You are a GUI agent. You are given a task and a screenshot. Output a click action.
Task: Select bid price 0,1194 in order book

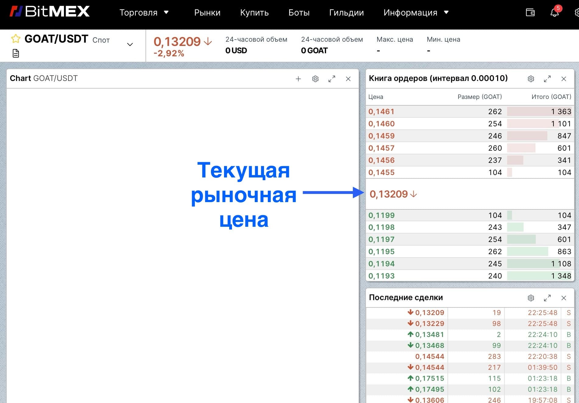(381, 264)
